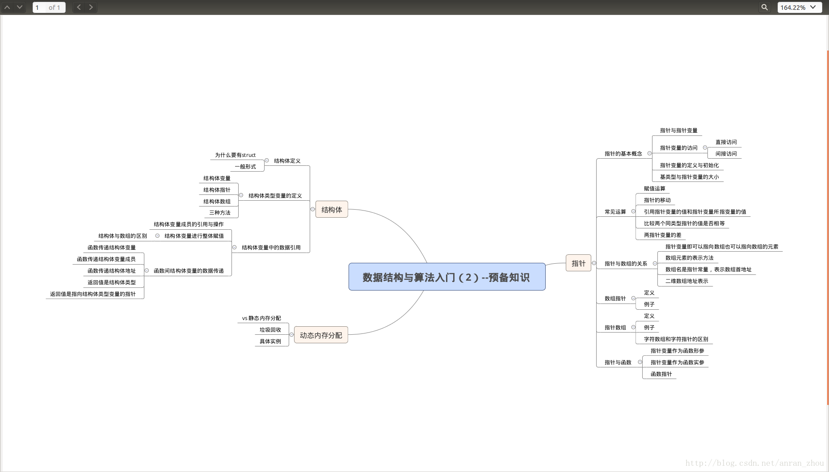Click the 结构体指针 topic
Viewport: 829px width, 472px height.
(x=217, y=190)
